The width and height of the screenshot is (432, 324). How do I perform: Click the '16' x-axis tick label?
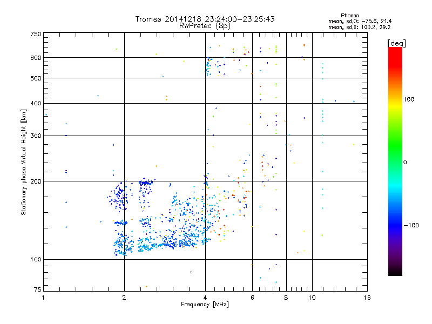pyautogui.click(x=367, y=298)
